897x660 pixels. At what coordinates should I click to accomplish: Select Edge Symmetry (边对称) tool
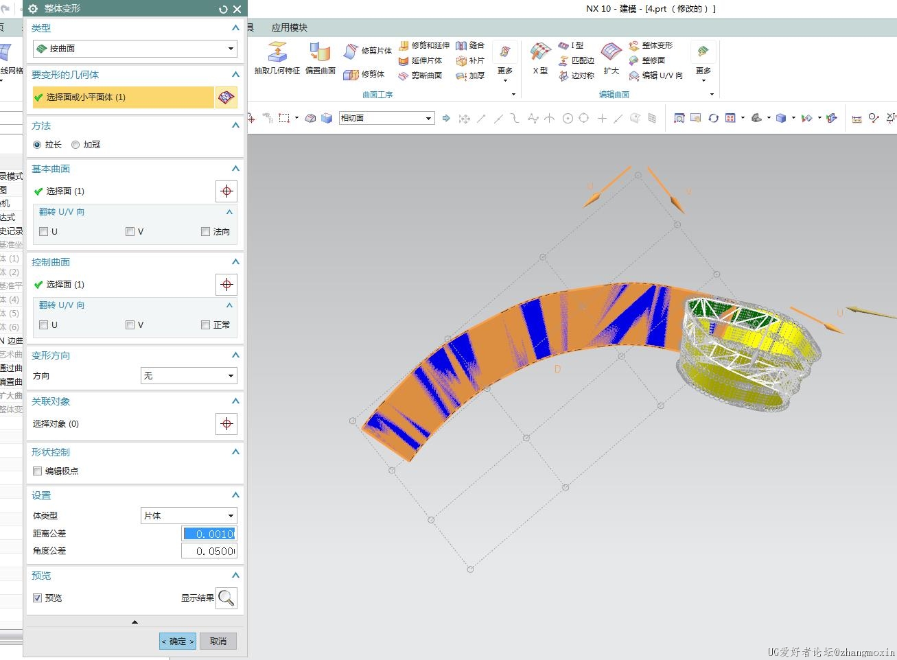click(x=576, y=75)
